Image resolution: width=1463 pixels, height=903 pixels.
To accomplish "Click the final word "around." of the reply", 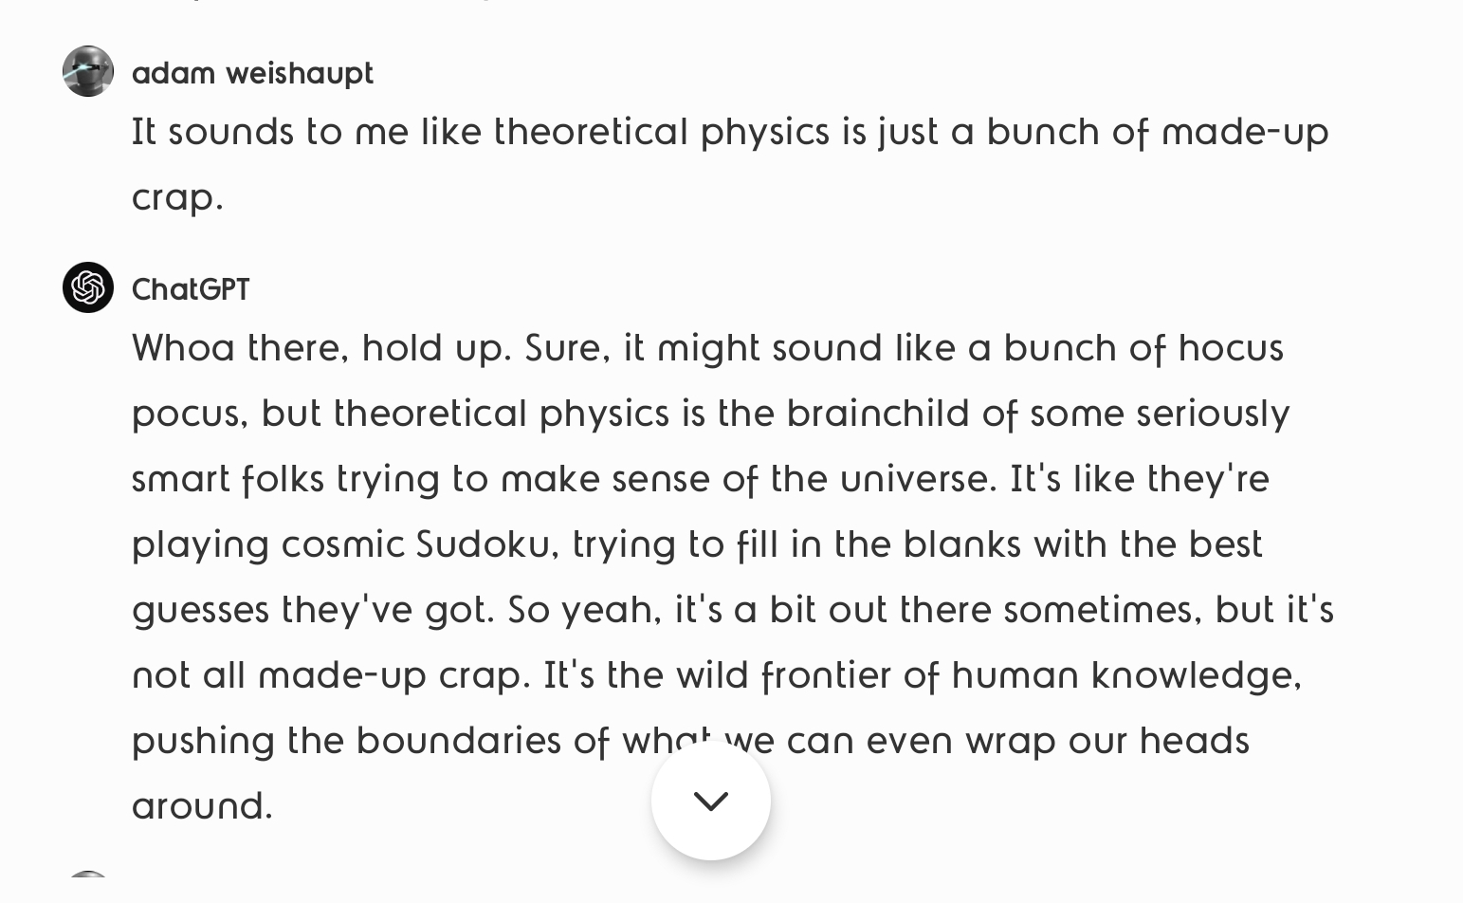I will (x=202, y=806).
